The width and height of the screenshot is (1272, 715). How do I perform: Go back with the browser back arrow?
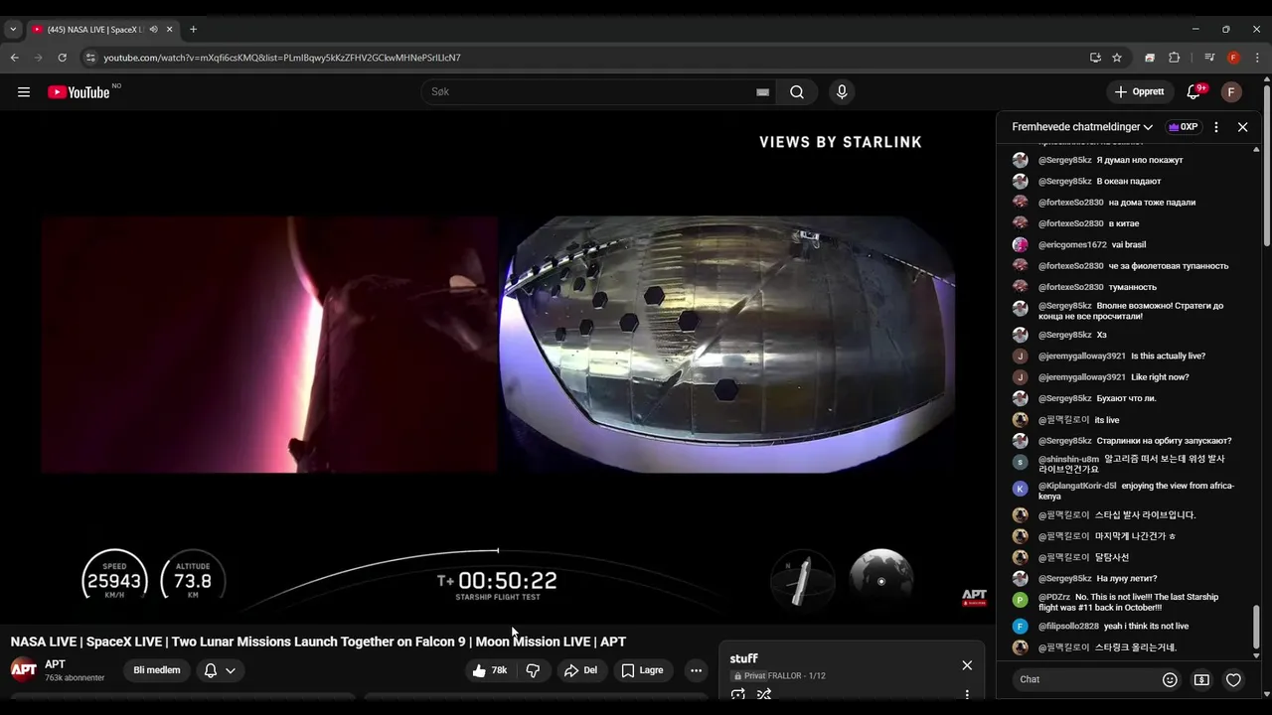15,58
